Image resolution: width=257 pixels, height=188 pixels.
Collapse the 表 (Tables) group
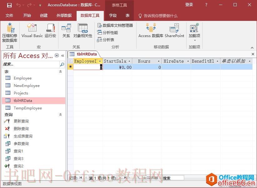60,72
